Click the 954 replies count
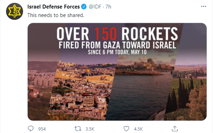 coord(42,129)
